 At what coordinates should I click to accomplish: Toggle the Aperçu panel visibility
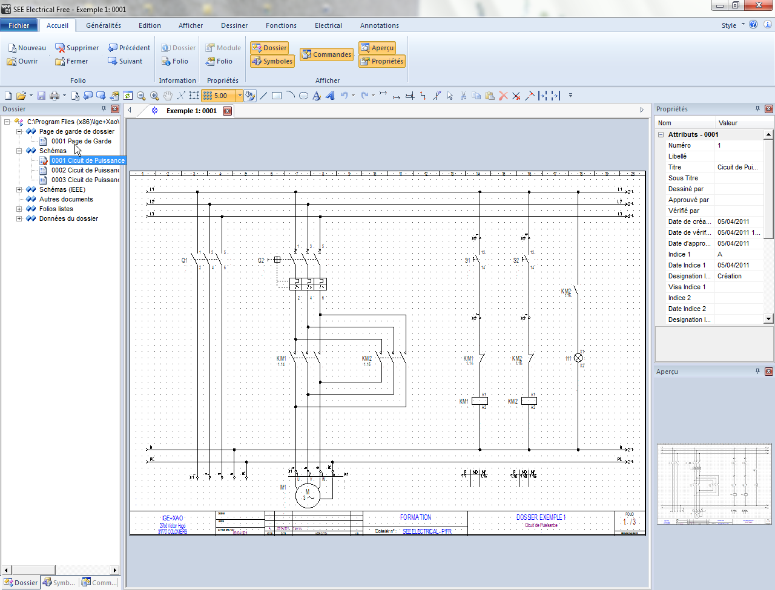tap(377, 48)
